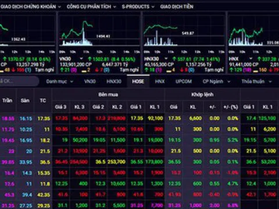Switch to the HNX30 board tab
This screenshot has width=279, height=209.
114,81
